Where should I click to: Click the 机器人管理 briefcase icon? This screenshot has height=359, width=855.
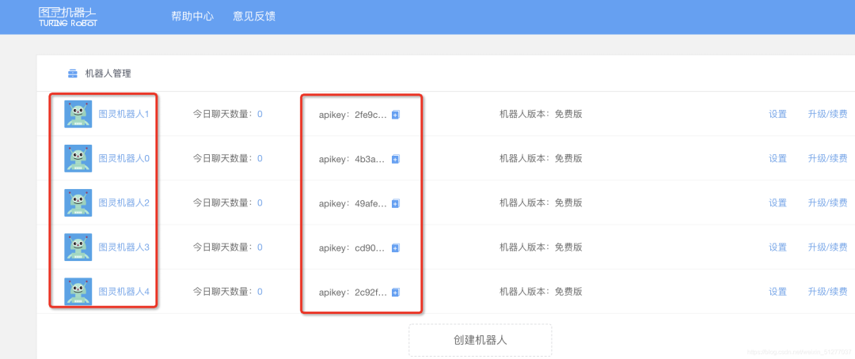click(72, 74)
